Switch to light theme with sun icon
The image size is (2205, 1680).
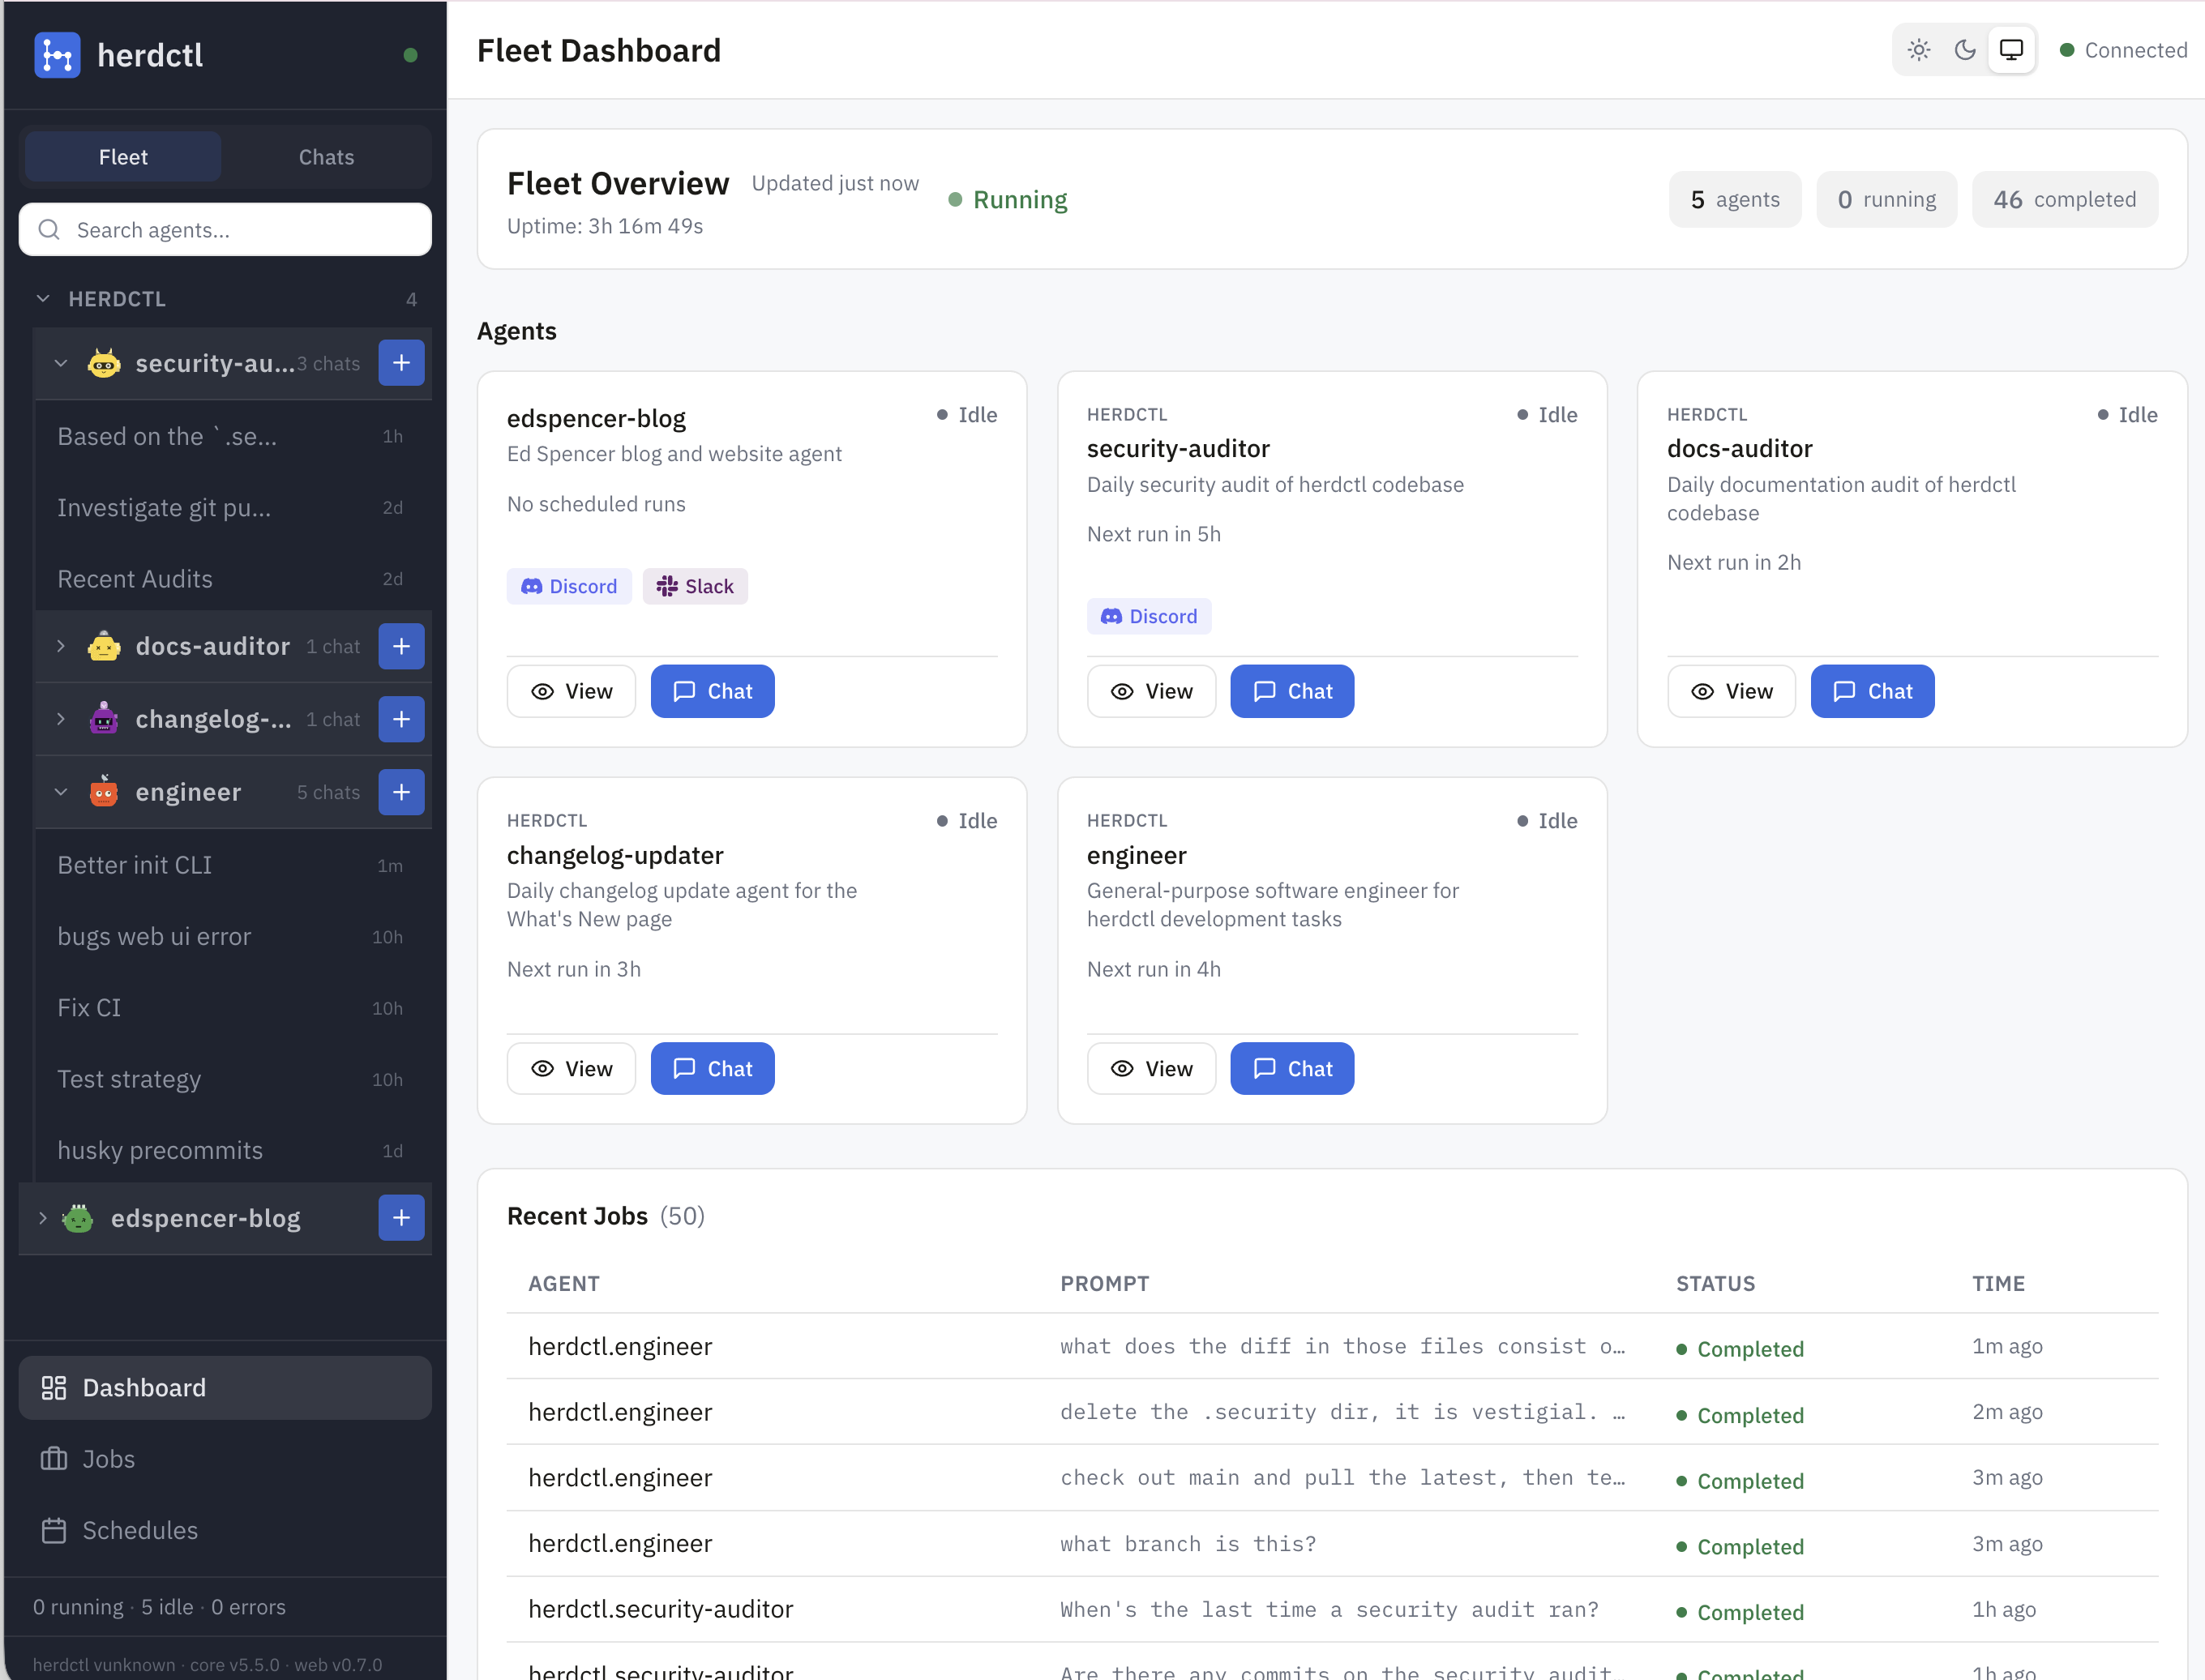1918,49
